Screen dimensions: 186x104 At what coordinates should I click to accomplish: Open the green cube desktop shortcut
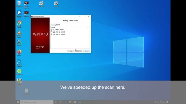point(19,72)
